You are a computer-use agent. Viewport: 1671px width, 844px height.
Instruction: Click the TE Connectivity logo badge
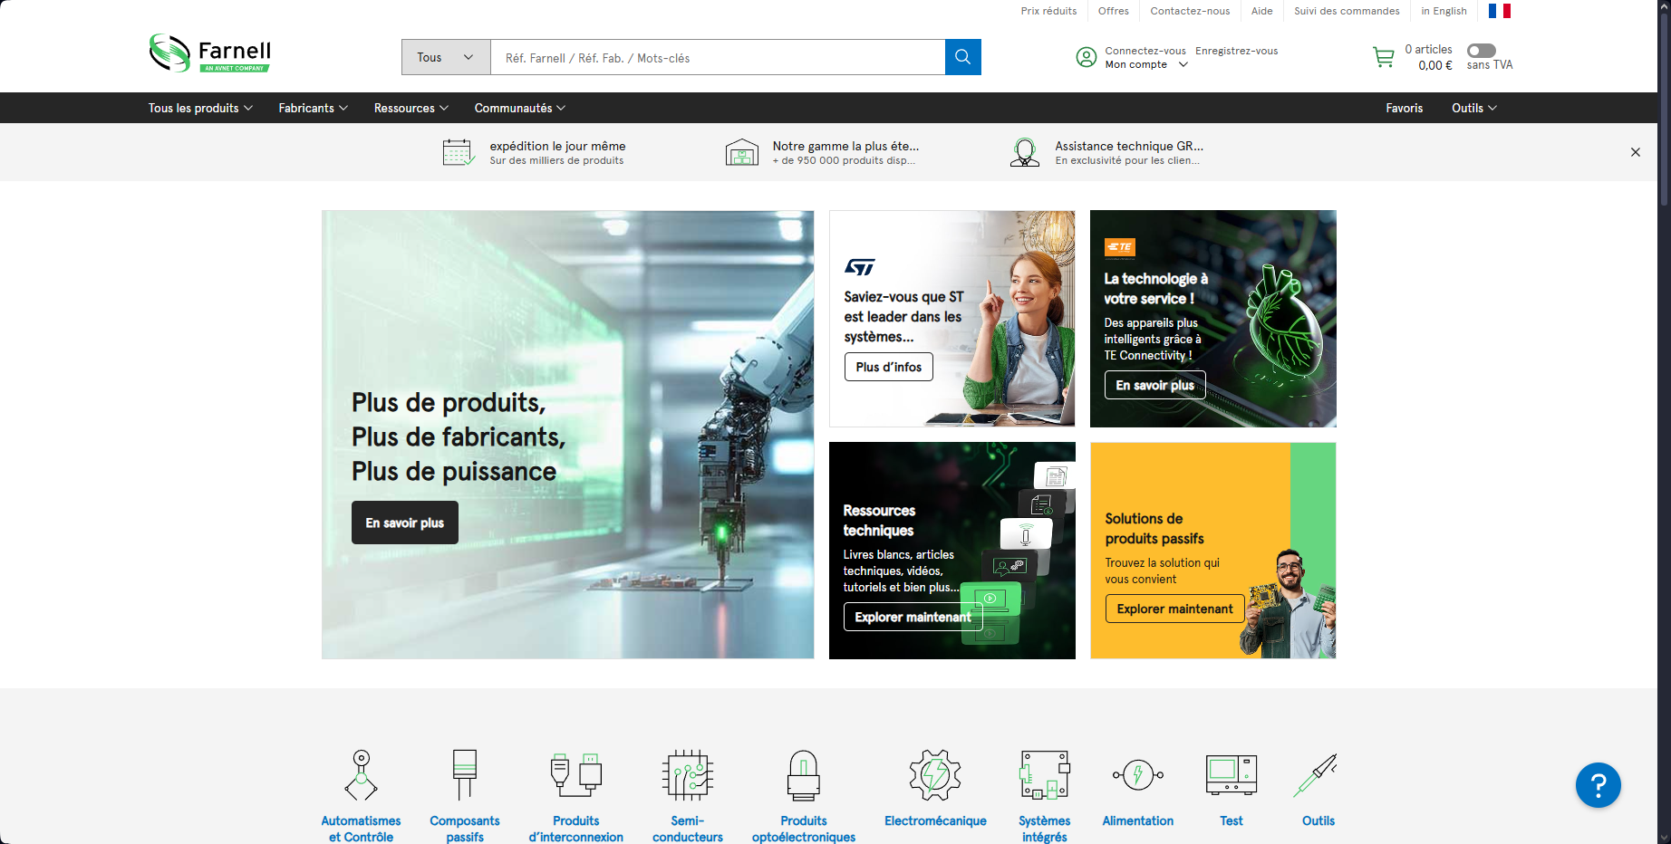click(x=1120, y=247)
